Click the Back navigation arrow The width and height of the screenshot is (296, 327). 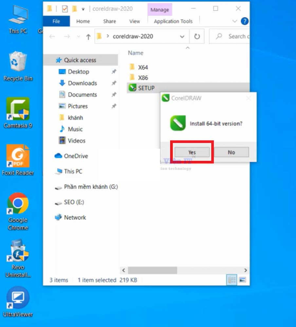pyautogui.click(x=52, y=36)
